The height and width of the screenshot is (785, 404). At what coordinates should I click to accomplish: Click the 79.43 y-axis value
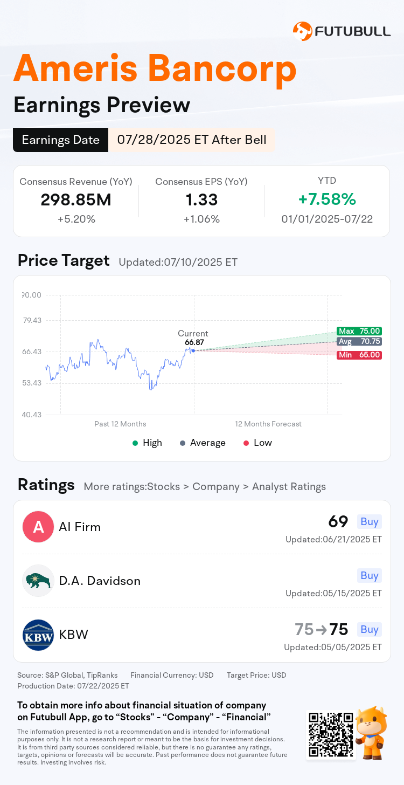[x=32, y=320]
